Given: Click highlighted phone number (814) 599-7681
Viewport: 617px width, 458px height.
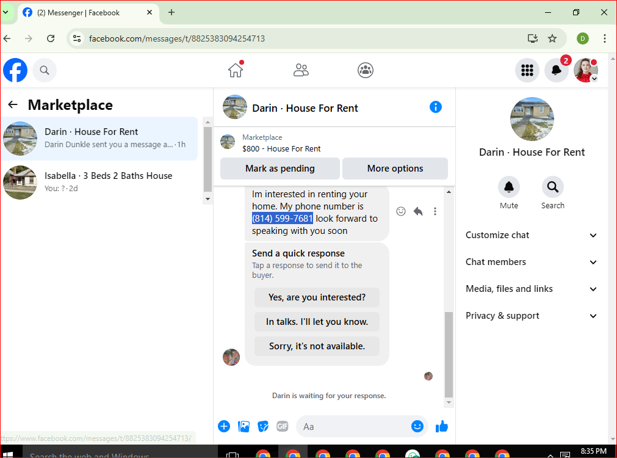Looking at the screenshot, I should coord(283,219).
